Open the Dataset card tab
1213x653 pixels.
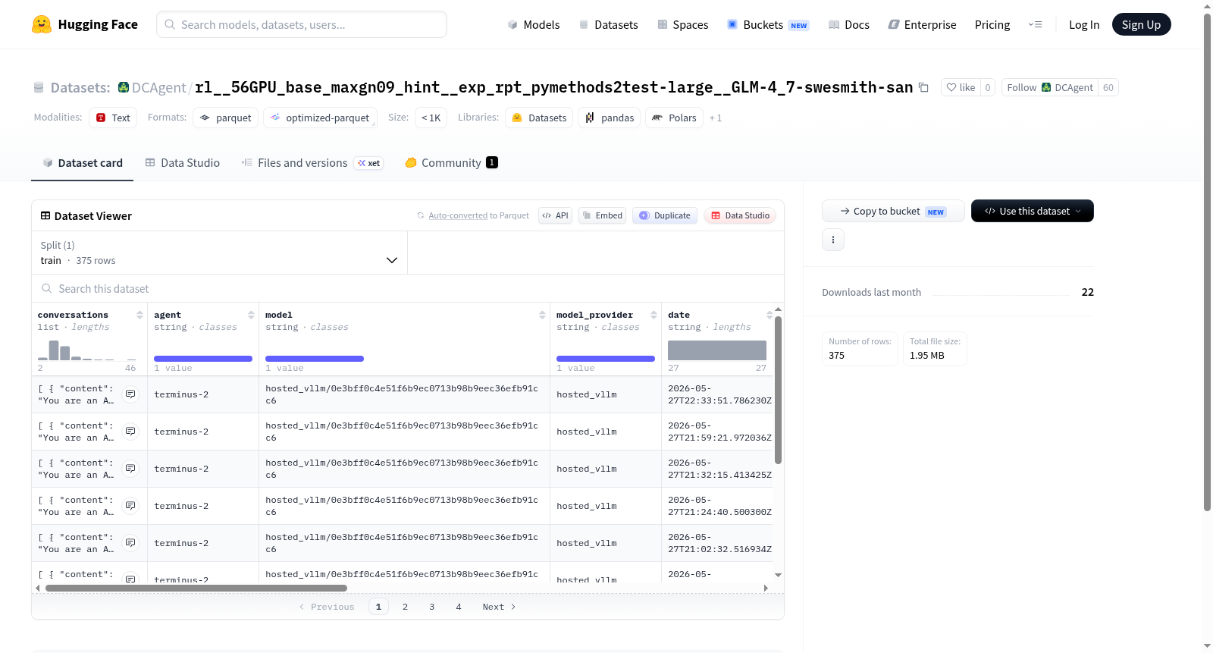(82, 162)
